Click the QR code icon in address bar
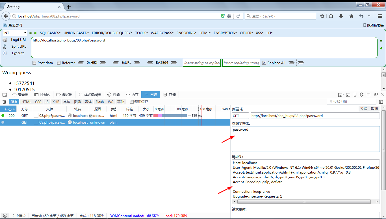This screenshot has height=219, width=386. coord(229,16)
